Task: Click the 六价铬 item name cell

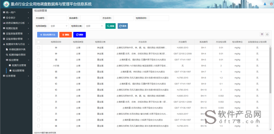Action: point(56,65)
